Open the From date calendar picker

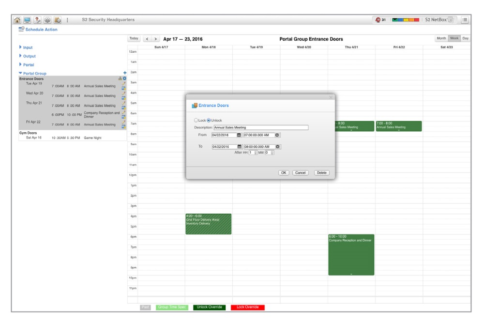click(x=239, y=135)
